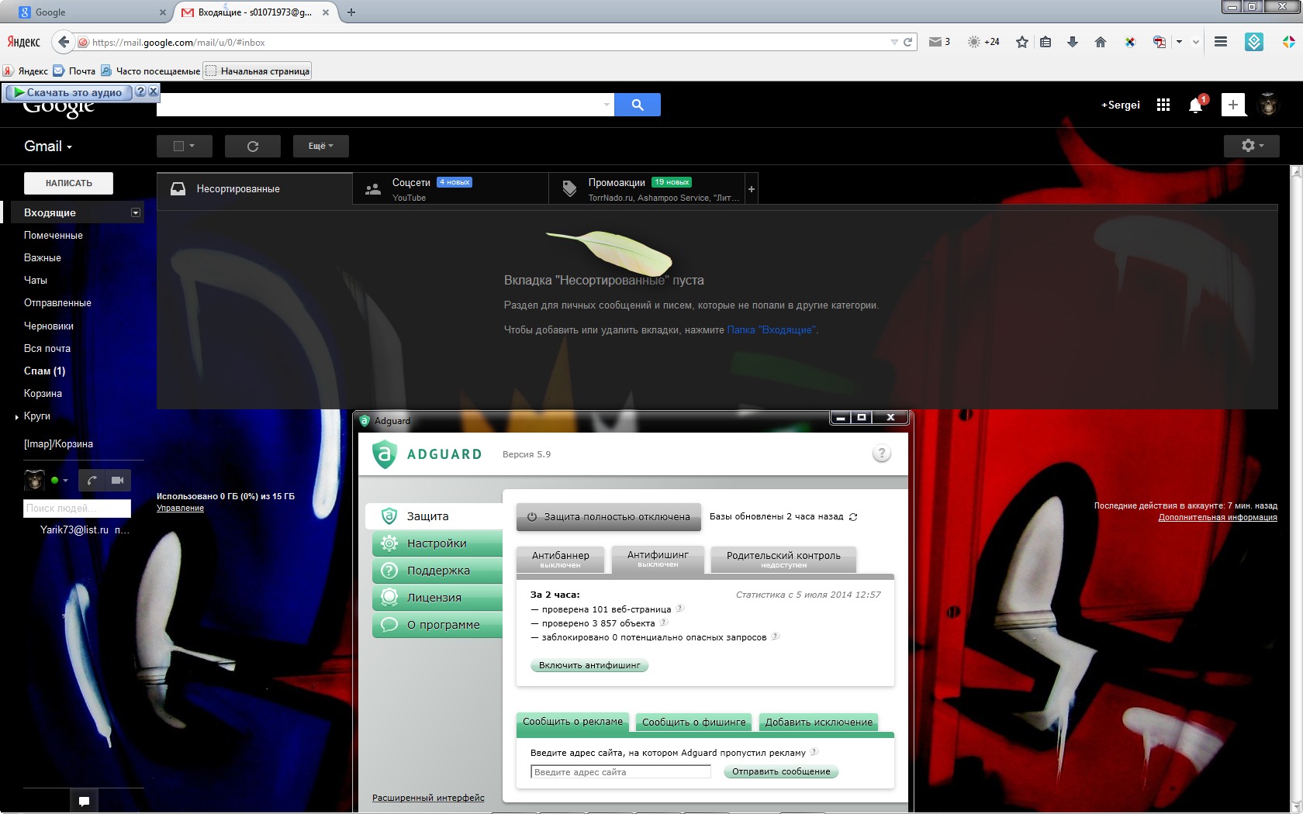Bookmark this page with the star icon
This screenshot has height=814, width=1303.
[x=1022, y=42]
